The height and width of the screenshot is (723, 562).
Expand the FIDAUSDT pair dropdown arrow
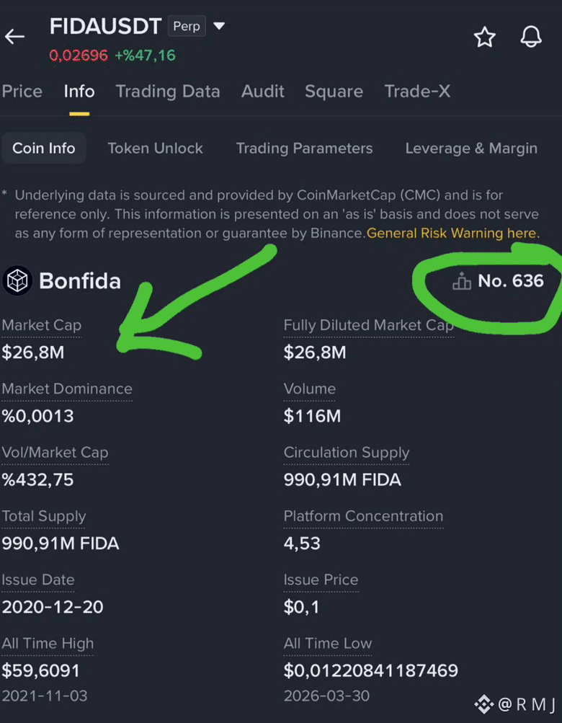coord(219,26)
